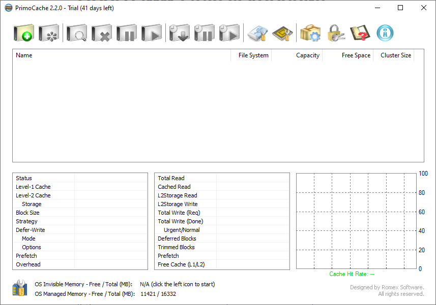Select the Status row

80,178
